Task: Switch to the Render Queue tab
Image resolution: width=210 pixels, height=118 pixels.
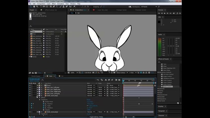Action: (36, 76)
